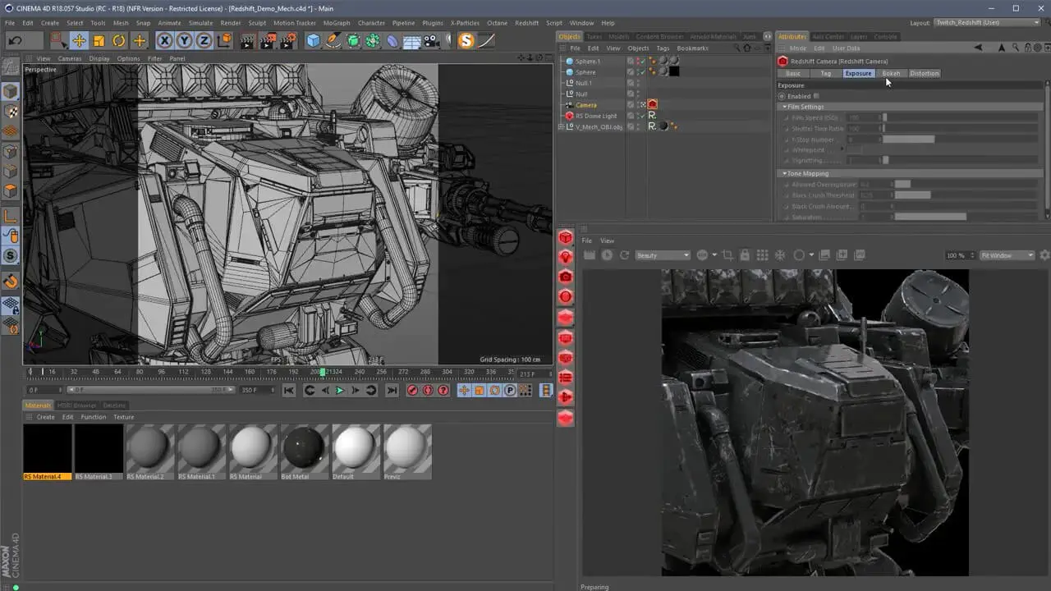Toggle Camera visibility dots in Objects
The image size is (1051, 591).
638,105
